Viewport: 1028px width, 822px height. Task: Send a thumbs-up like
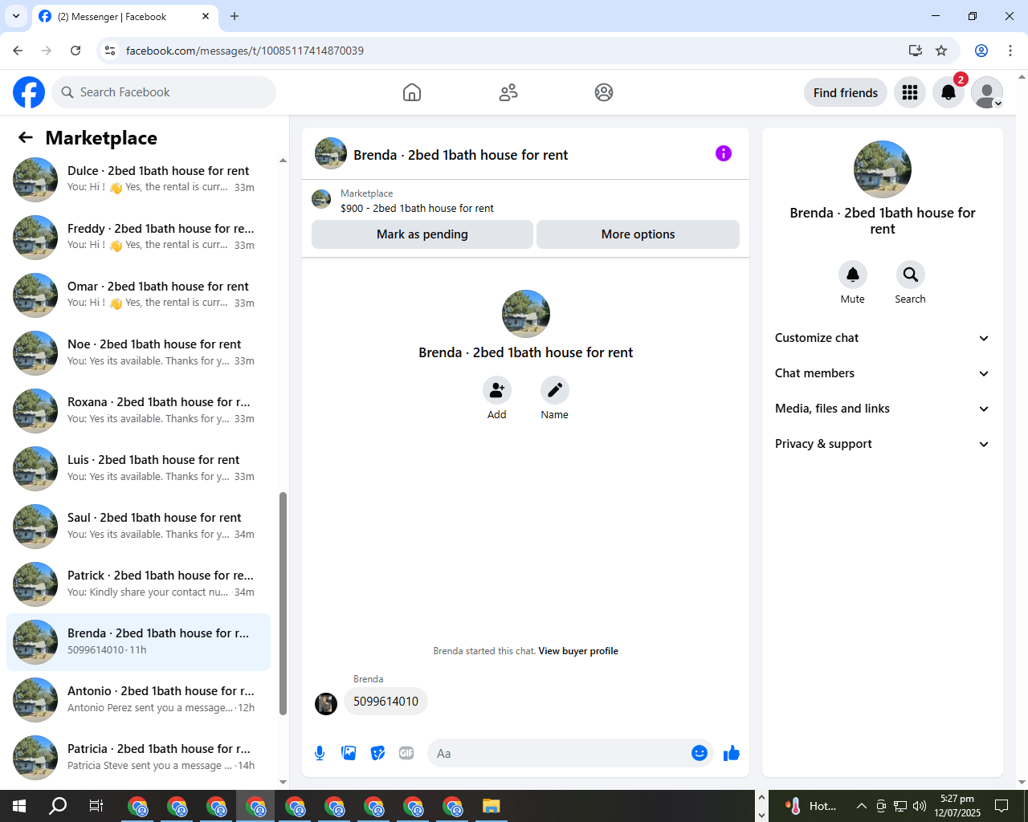732,753
